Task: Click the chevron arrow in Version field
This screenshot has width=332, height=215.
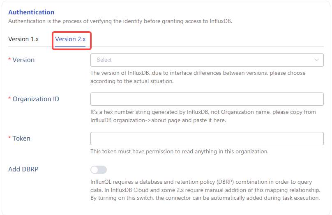Action: pos(316,60)
